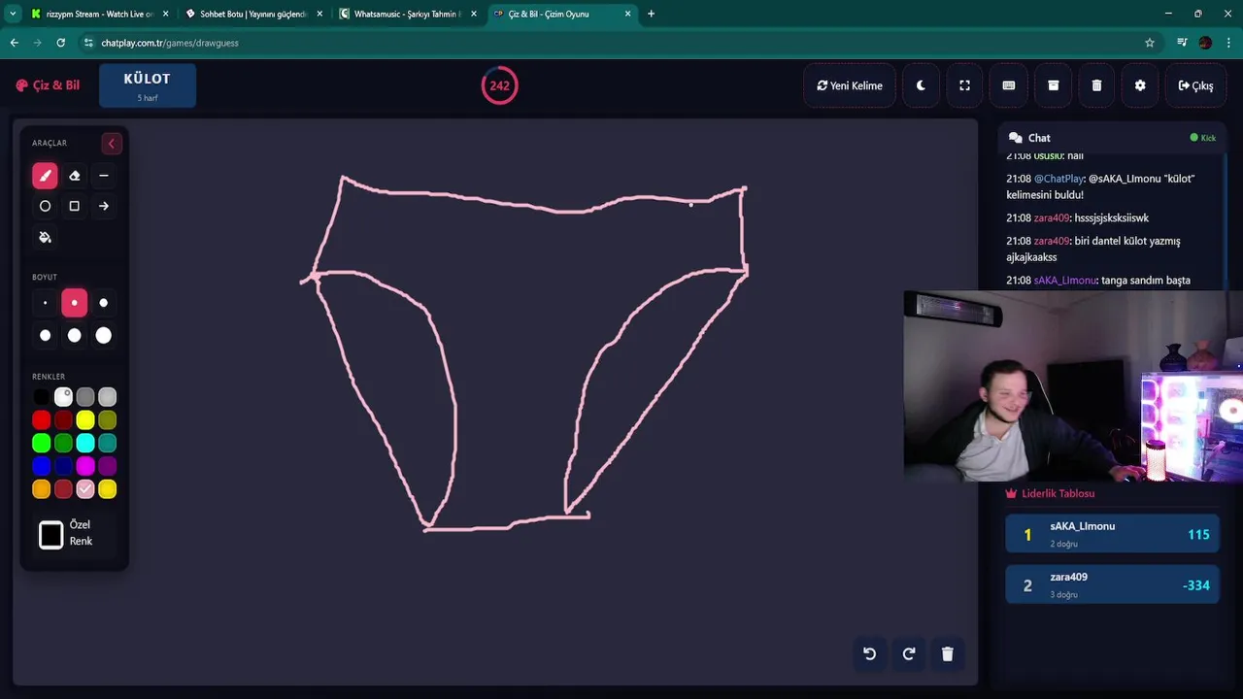Open the new tab plus button
The height and width of the screenshot is (699, 1243).
point(651,14)
